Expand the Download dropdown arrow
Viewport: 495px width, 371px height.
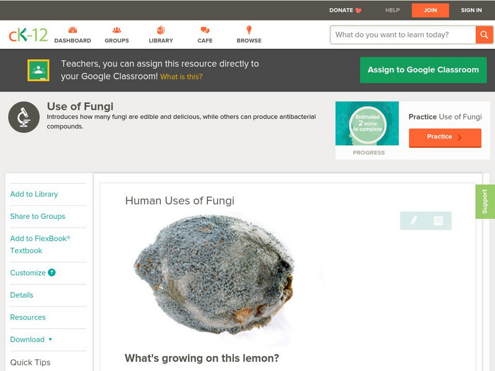pos(50,339)
